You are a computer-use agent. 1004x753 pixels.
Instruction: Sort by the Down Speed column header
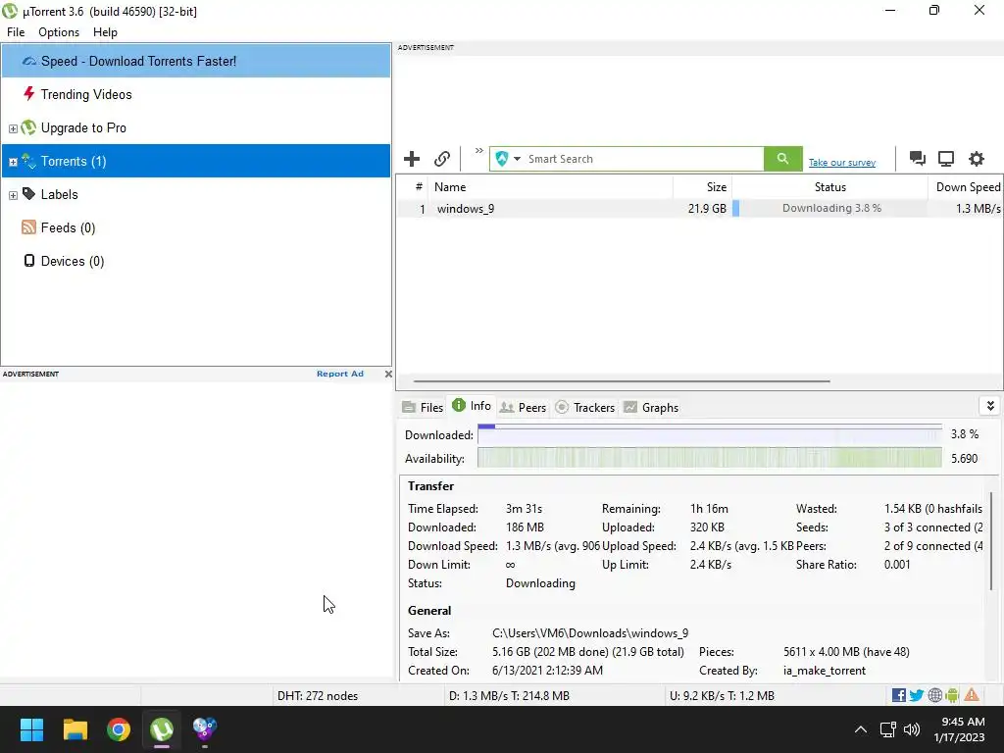tap(965, 187)
